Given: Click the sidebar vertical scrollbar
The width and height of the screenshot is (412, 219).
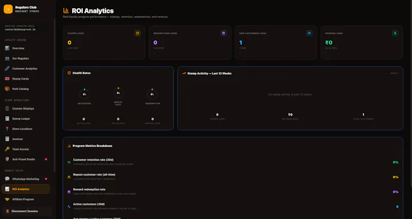Looking at the screenshot, I should click(55, 96).
